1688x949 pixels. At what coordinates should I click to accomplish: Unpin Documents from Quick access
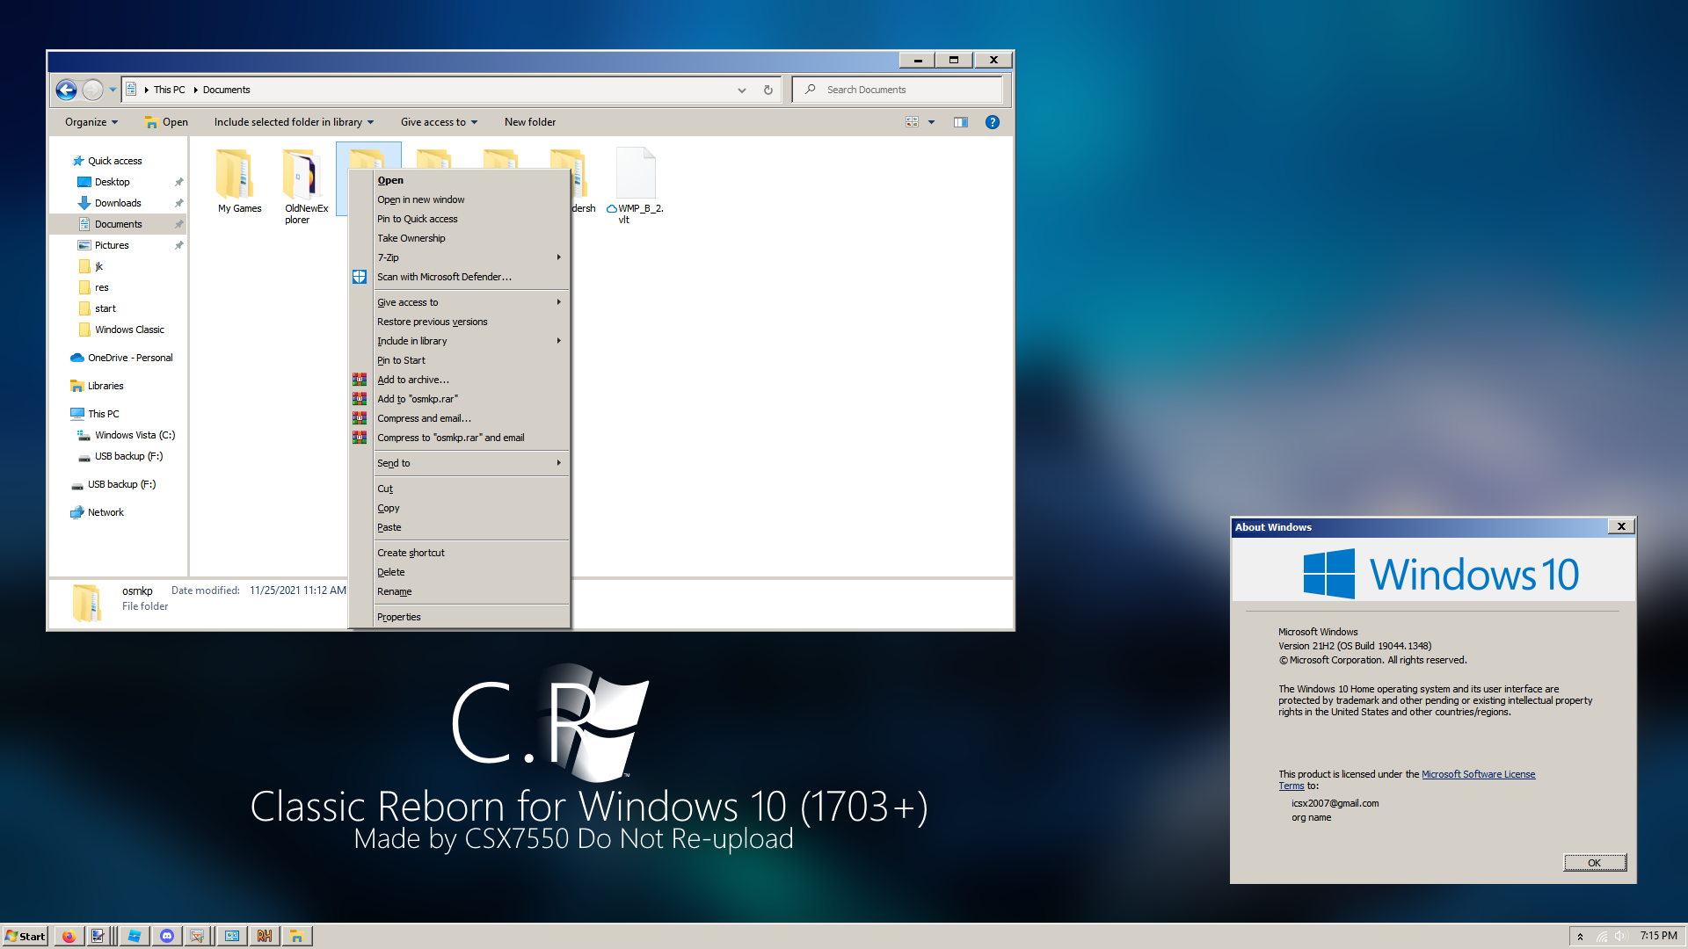tap(178, 224)
